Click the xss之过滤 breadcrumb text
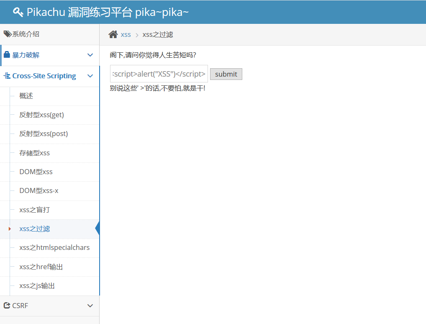 tap(158, 35)
